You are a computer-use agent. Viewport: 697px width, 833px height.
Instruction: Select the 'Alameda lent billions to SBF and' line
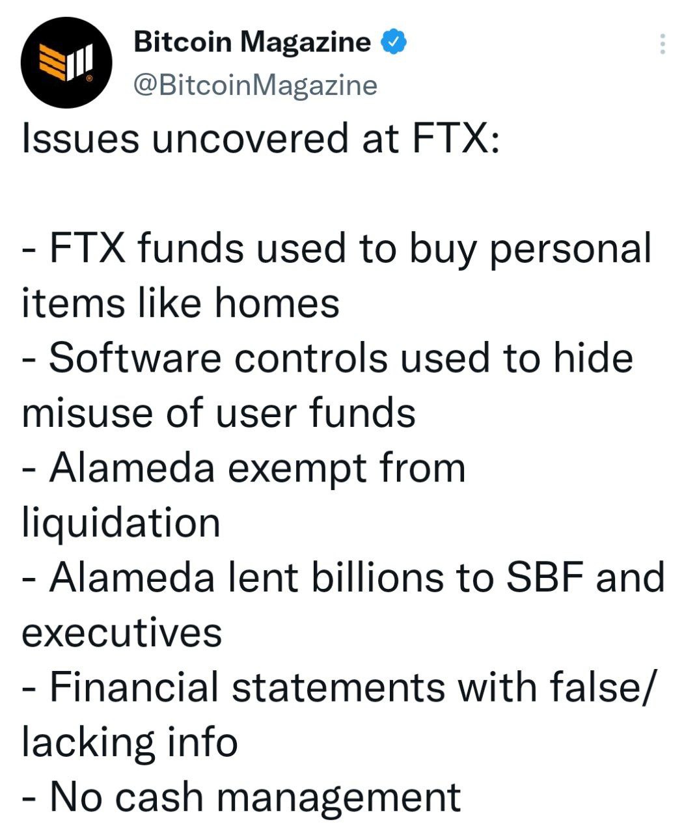[x=344, y=577]
